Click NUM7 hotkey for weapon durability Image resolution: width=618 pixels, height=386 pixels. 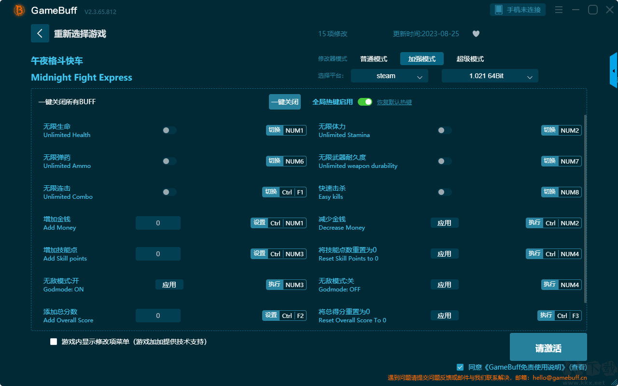562,161
